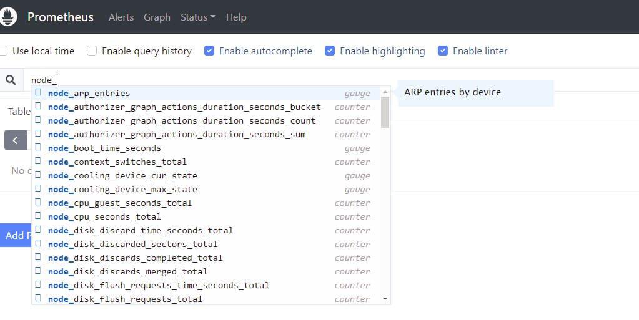Open the Help link
The width and height of the screenshot is (639, 320).
(x=236, y=17)
